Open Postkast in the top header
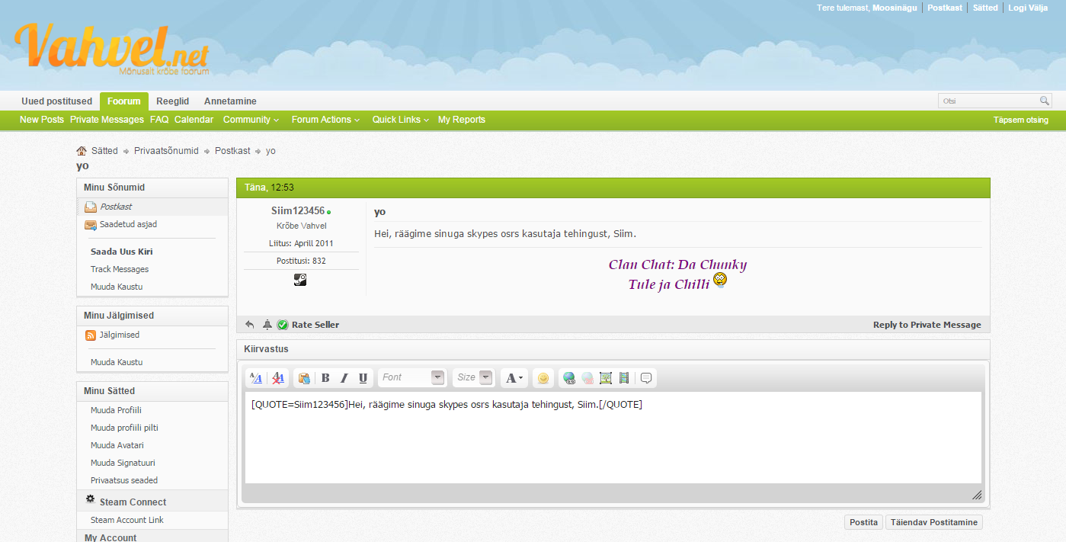This screenshot has height=542, width=1066. (945, 8)
